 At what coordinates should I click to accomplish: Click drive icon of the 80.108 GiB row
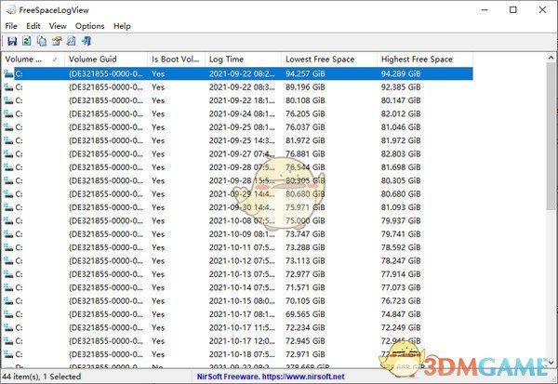tap(8, 100)
